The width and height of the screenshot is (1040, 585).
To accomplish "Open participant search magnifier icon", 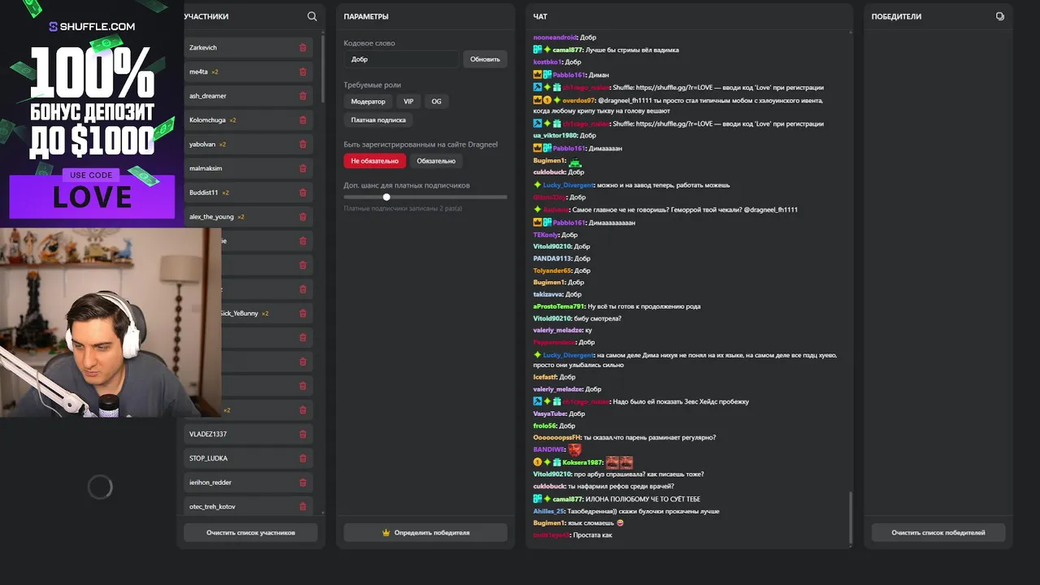I will (x=312, y=16).
